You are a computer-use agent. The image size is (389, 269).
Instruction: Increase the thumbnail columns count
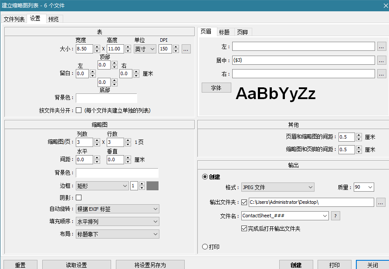click(x=97, y=140)
